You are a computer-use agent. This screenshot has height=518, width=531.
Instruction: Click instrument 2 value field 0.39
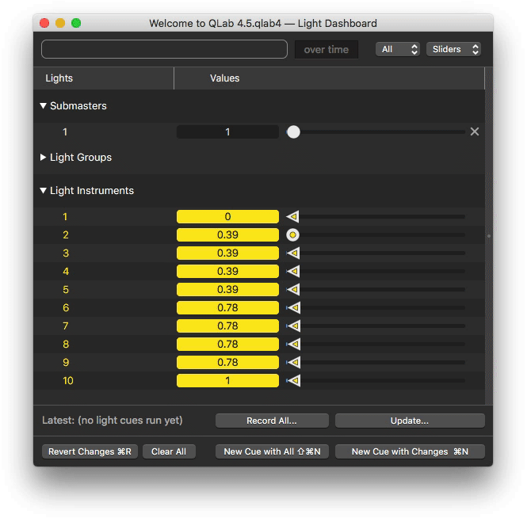click(227, 234)
